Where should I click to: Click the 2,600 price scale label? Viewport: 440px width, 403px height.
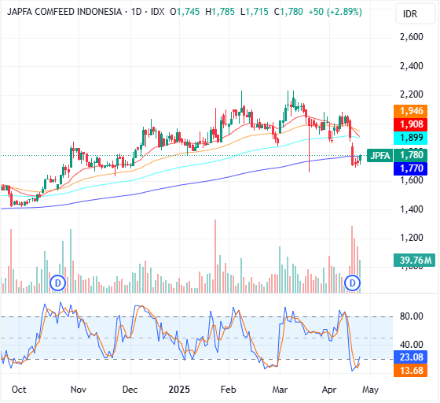[412, 37]
